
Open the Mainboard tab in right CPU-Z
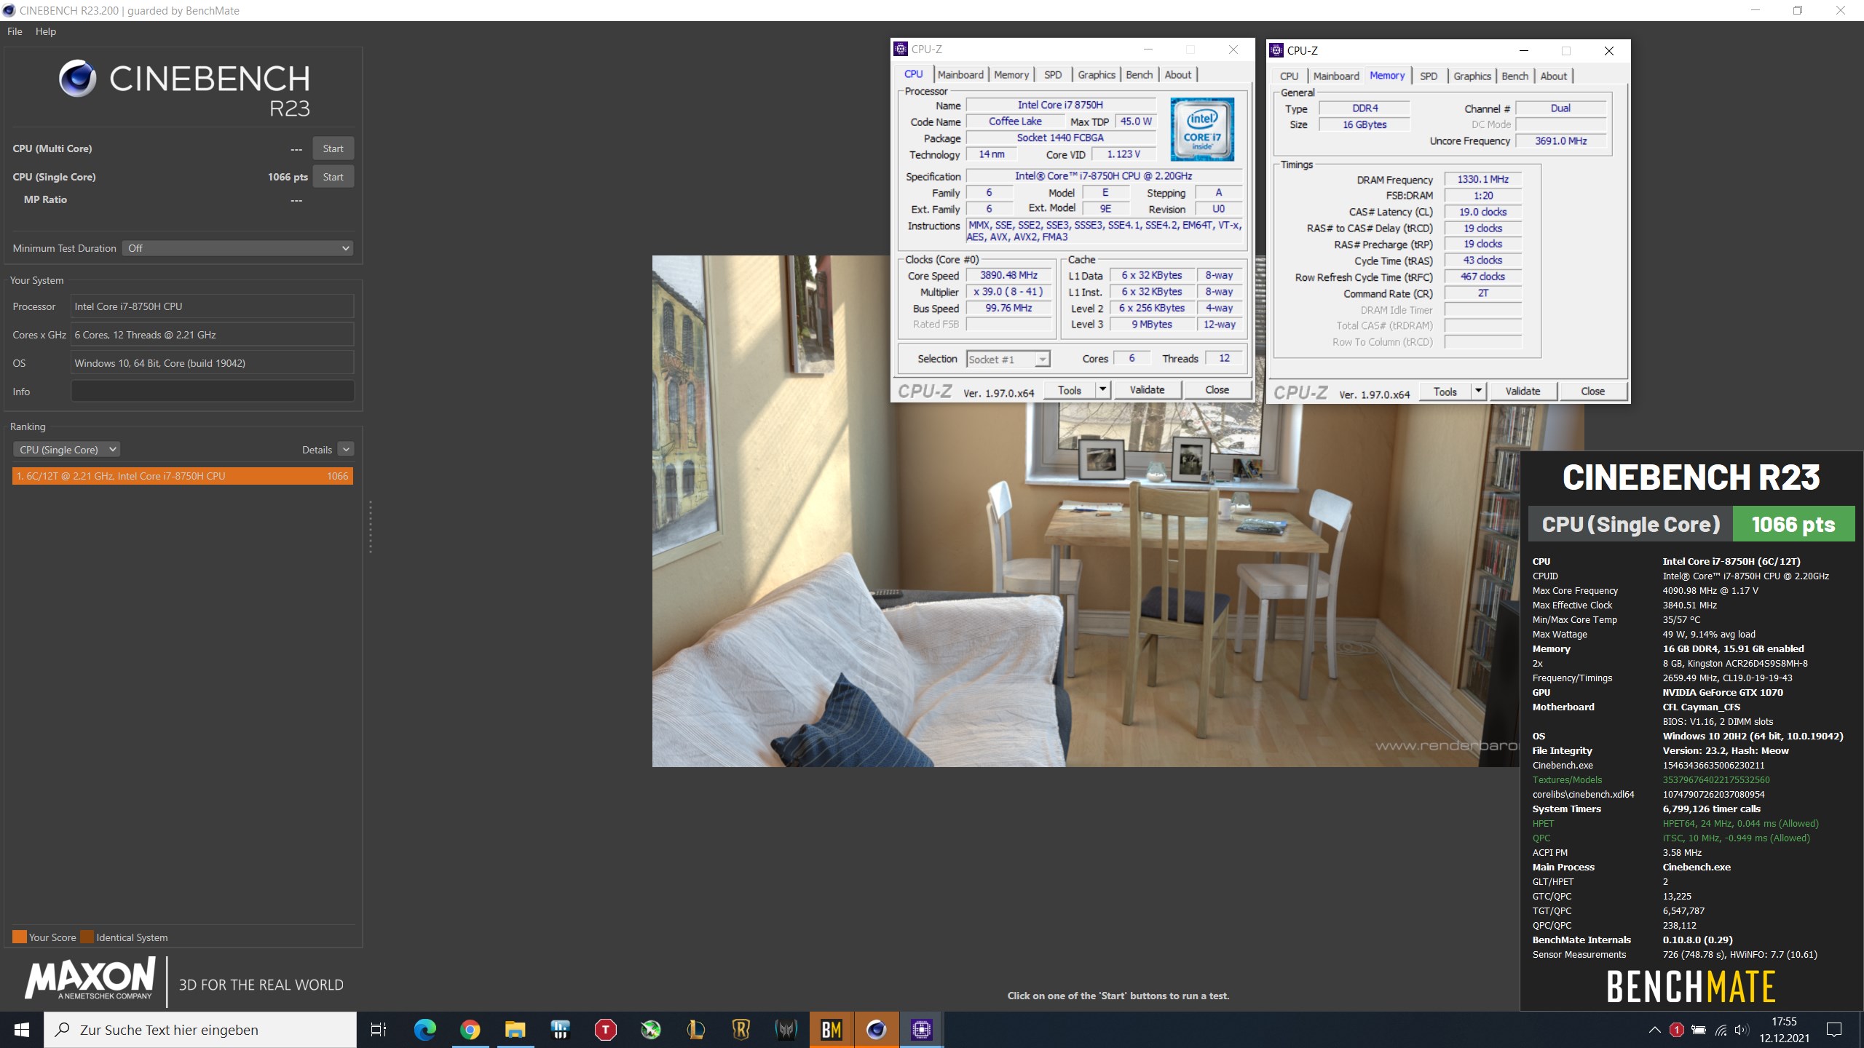[x=1336, y=76]
